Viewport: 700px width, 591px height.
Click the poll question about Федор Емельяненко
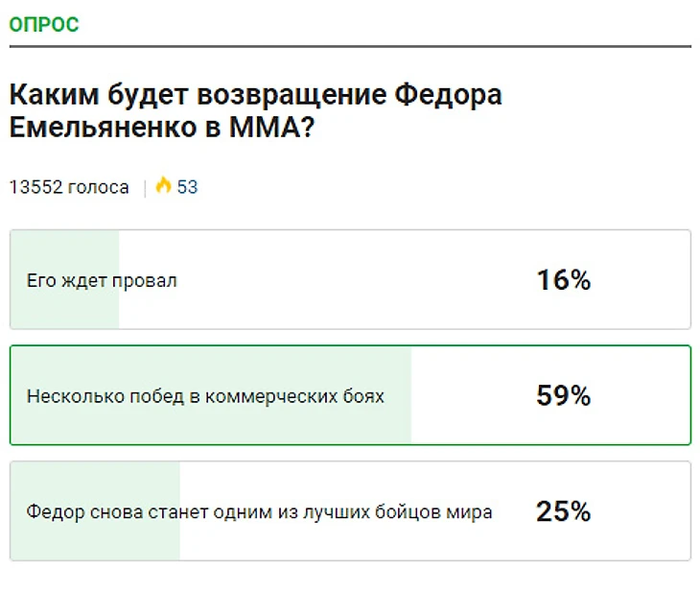pos(255,110)
